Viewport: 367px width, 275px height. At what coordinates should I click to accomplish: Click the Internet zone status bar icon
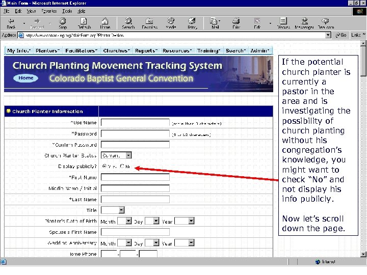tap(318, 262)
